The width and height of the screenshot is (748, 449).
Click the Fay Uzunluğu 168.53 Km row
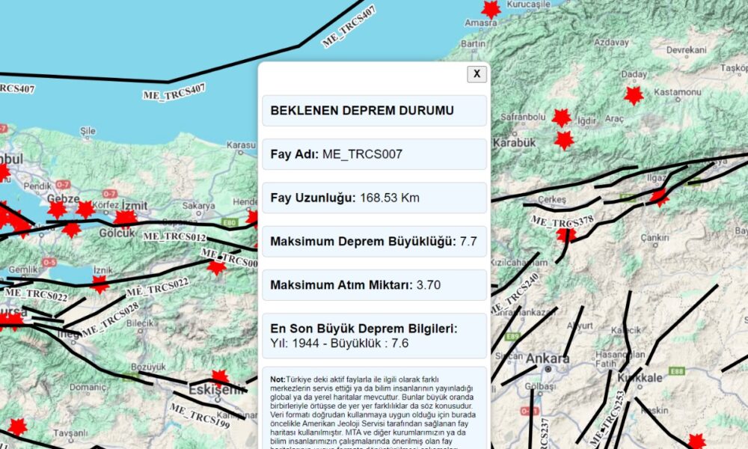click(x=374, y=198)
